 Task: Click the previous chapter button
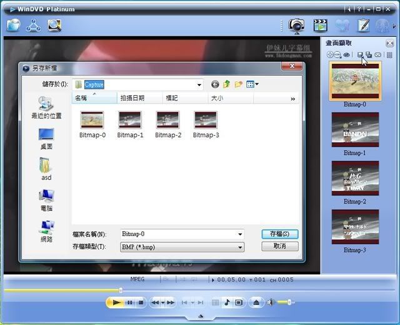(184, 302)
